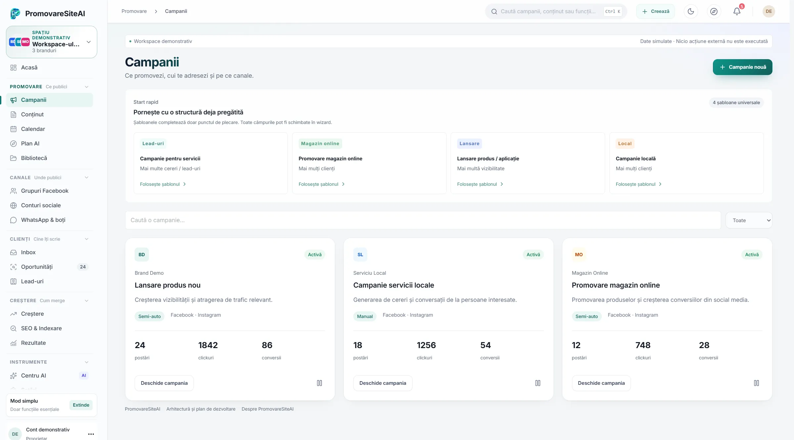
Task: Open WhatsApp & boți page
Action: point(50,220)
